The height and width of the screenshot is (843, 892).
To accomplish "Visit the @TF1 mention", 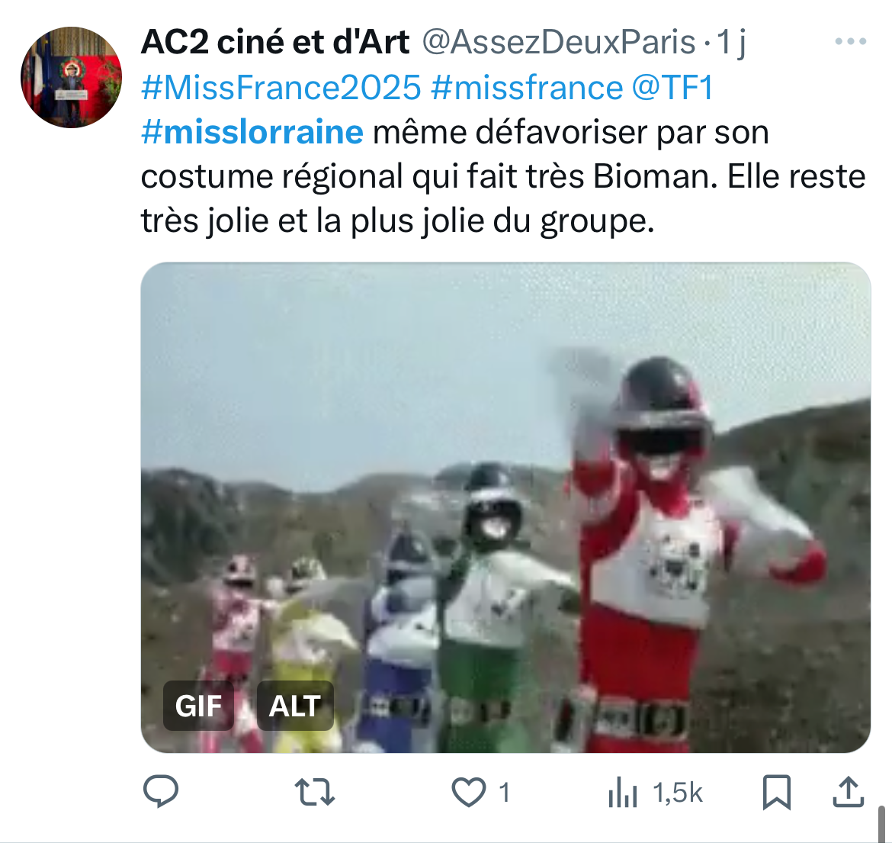I will click(x=672, y=88).
